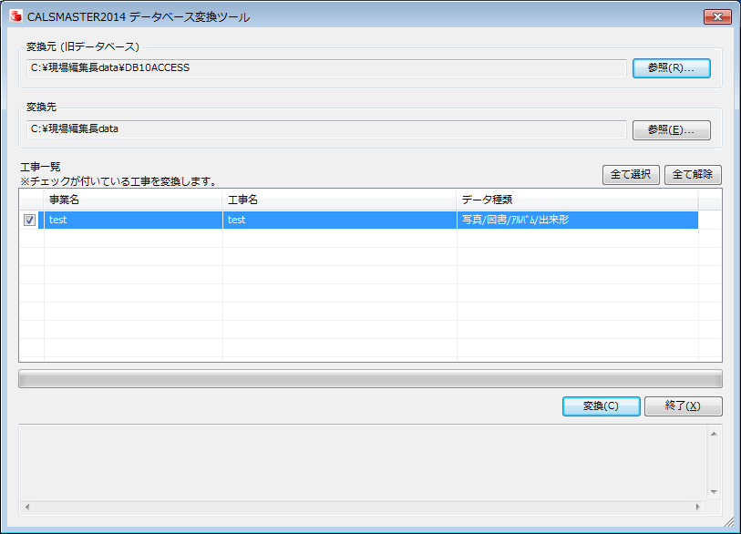This screenshot has width=741, height=534.
Task: Uncheck the test project row checkbox
Action: tap(30, 220)
